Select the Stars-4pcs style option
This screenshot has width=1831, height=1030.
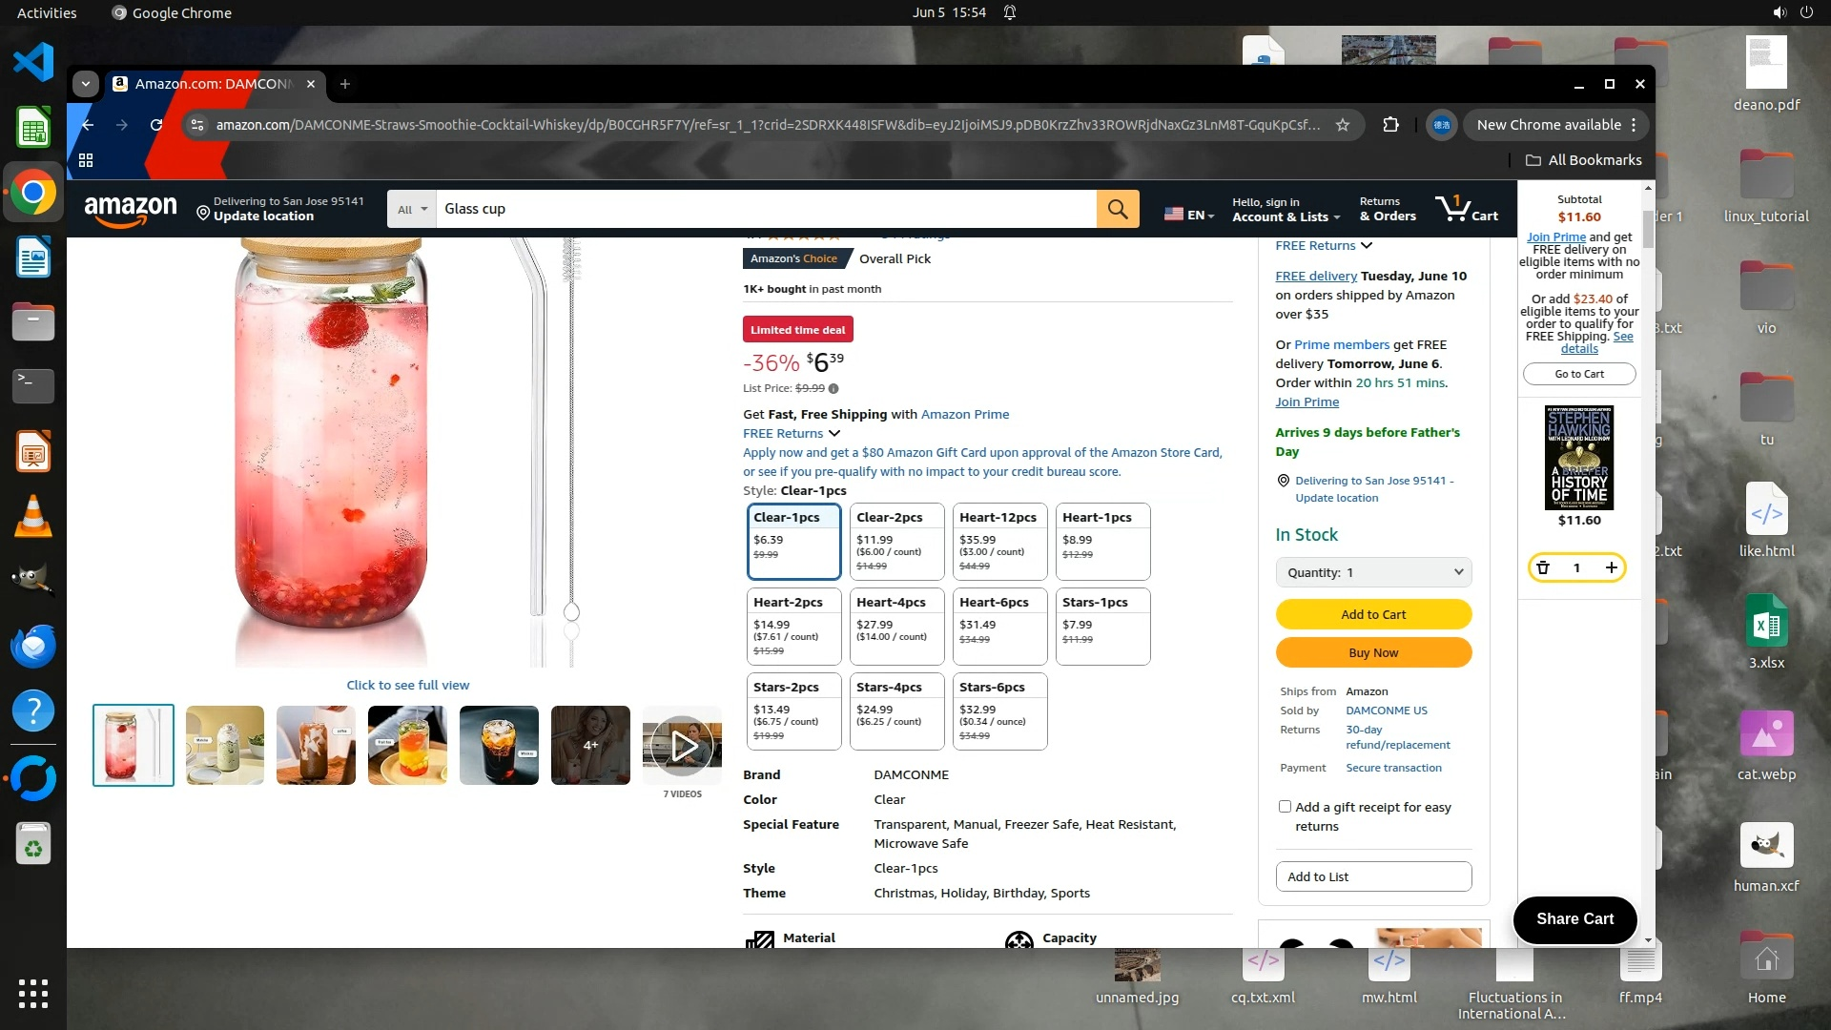896,711
